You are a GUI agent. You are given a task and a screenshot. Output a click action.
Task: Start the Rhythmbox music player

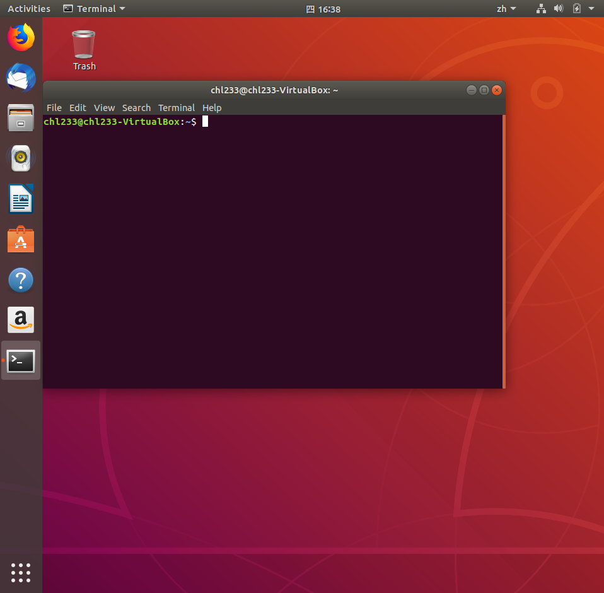click(x=21, y=158)
